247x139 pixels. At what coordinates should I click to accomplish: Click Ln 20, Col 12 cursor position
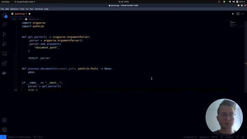[x=190, y=137]
